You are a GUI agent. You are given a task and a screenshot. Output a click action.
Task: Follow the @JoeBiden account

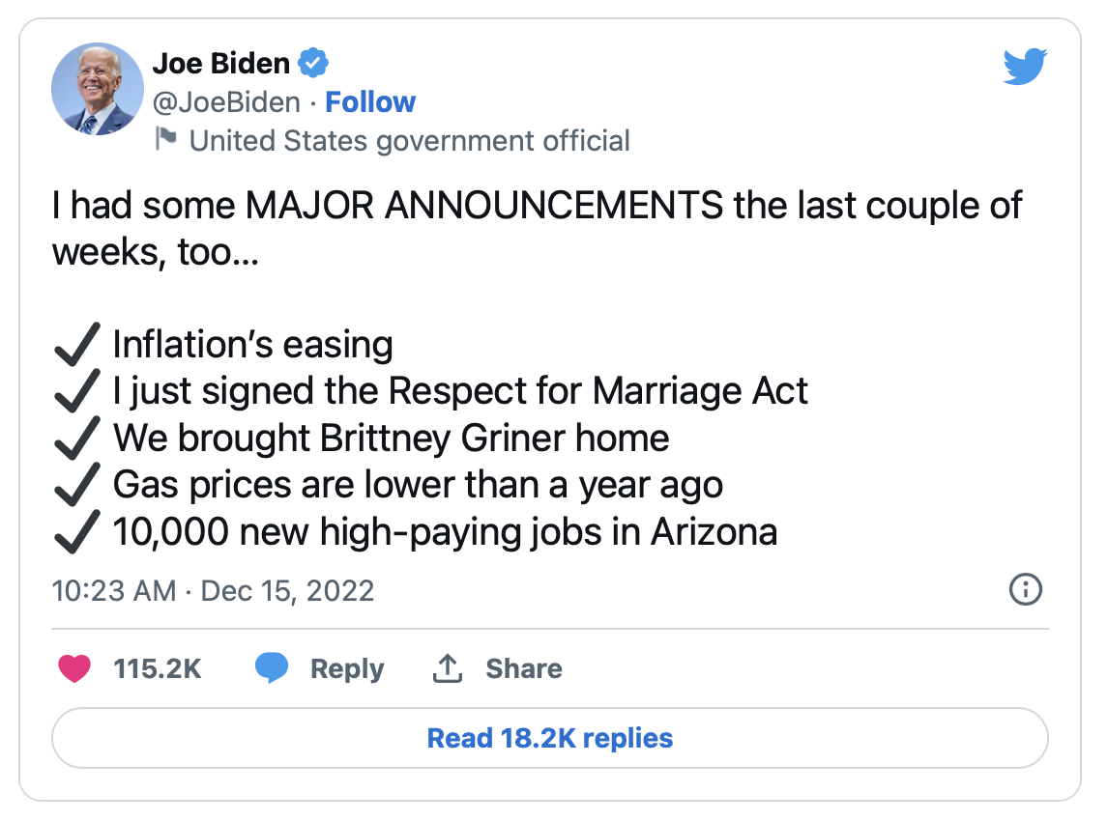[370, 102]
